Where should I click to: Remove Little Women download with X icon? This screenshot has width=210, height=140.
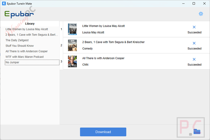194,27
